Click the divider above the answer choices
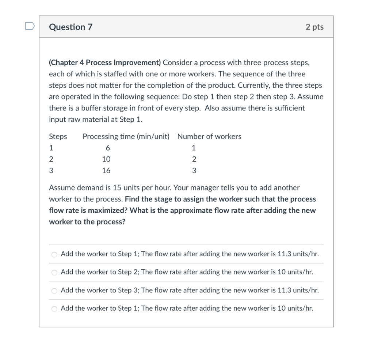This screenshot has width=374, height=345. 186,244
